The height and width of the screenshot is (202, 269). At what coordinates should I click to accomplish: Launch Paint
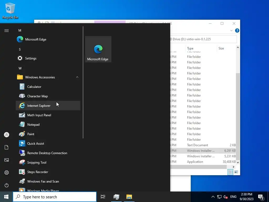pos(48,134)
